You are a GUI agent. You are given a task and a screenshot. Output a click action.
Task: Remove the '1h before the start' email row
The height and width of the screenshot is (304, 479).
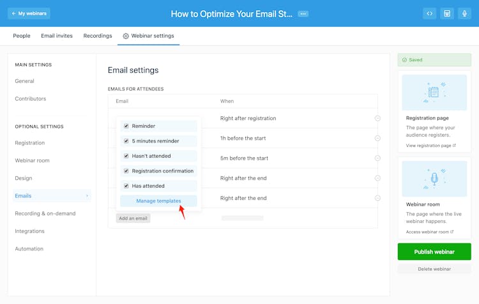[377, 138]
